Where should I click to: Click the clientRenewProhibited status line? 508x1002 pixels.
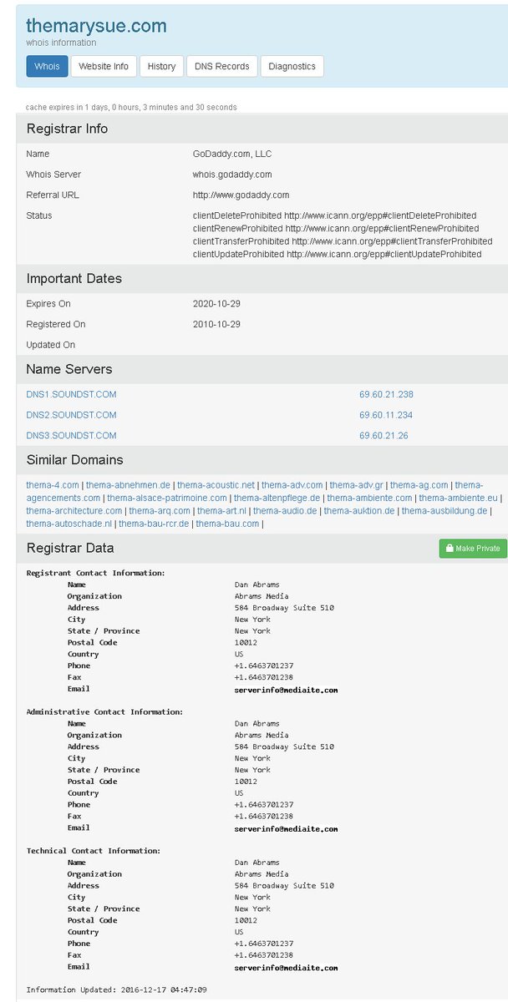(x=335, y=228)
